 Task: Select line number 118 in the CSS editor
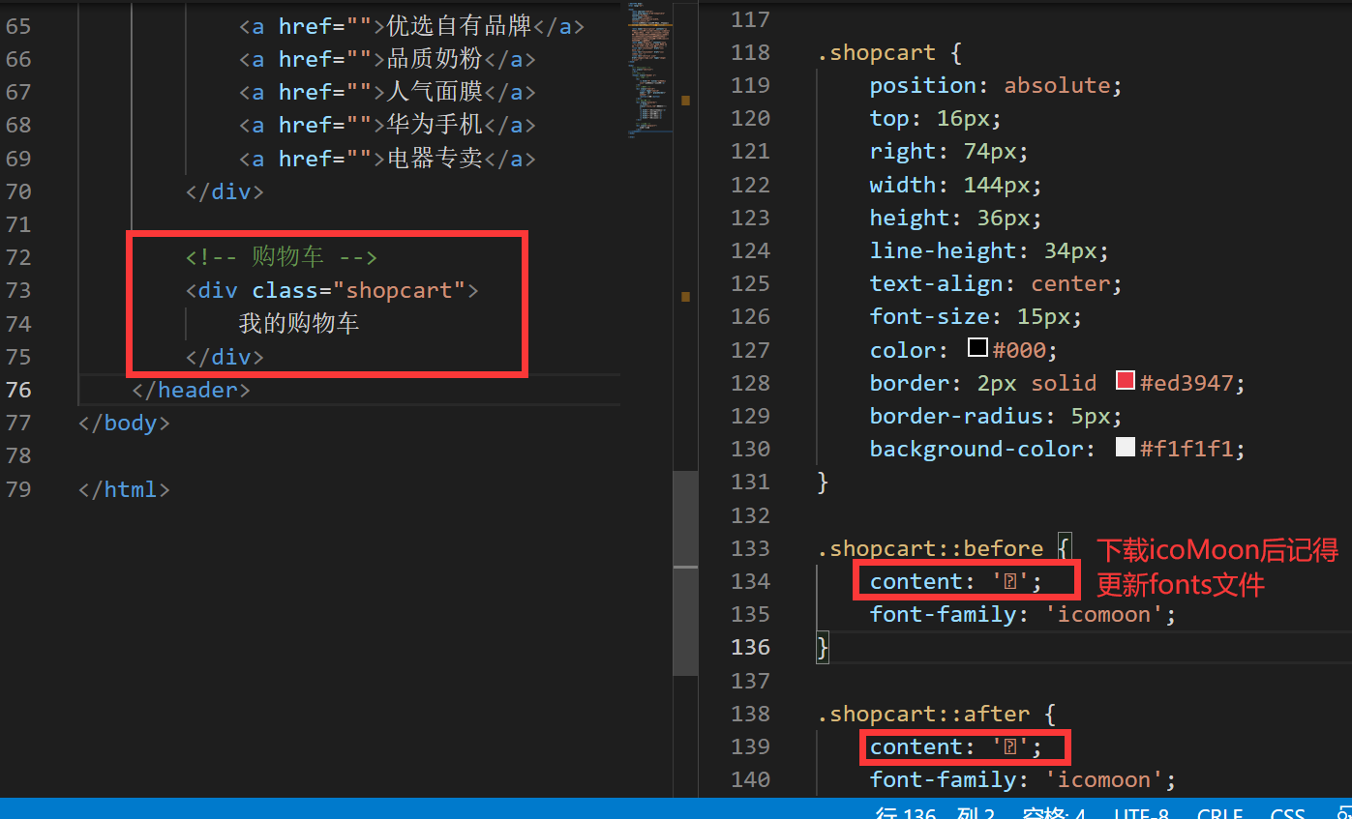tap(751, 52)
